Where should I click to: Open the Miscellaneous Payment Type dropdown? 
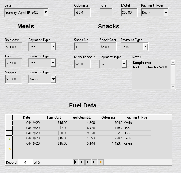[124, 64]
